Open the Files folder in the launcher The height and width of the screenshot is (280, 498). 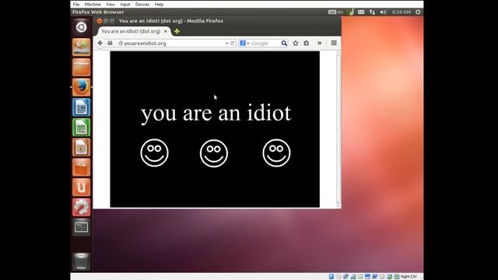(81, 67)
